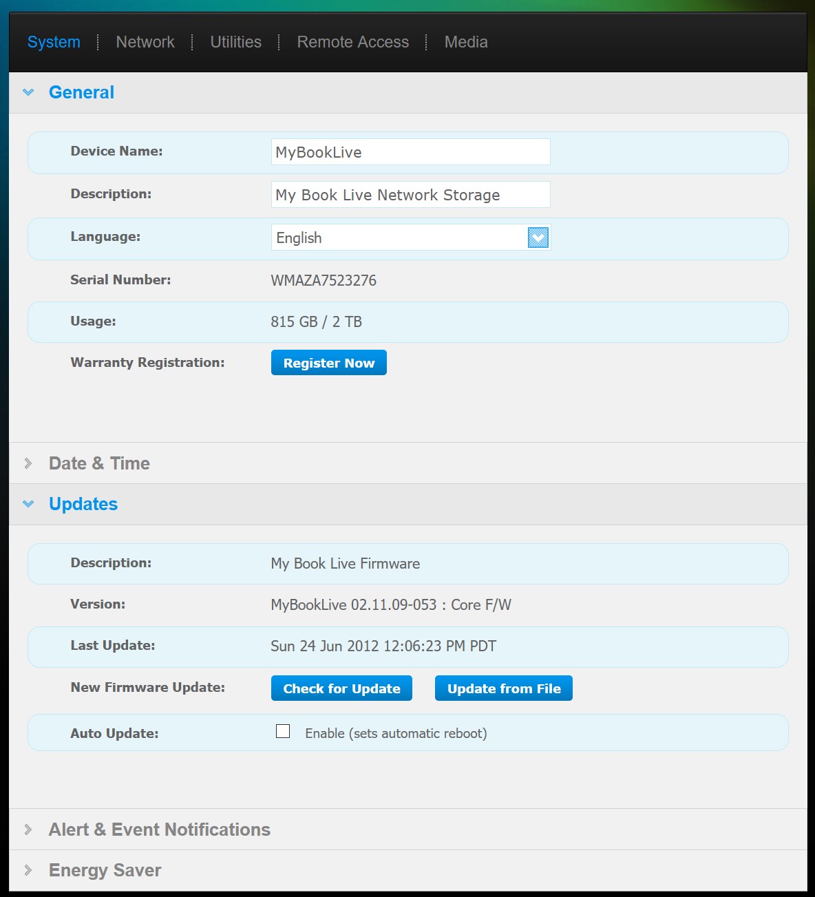The height and width of the screenshot is (897, 815).
Task: Click the General section heading
Action: (81, 92)
